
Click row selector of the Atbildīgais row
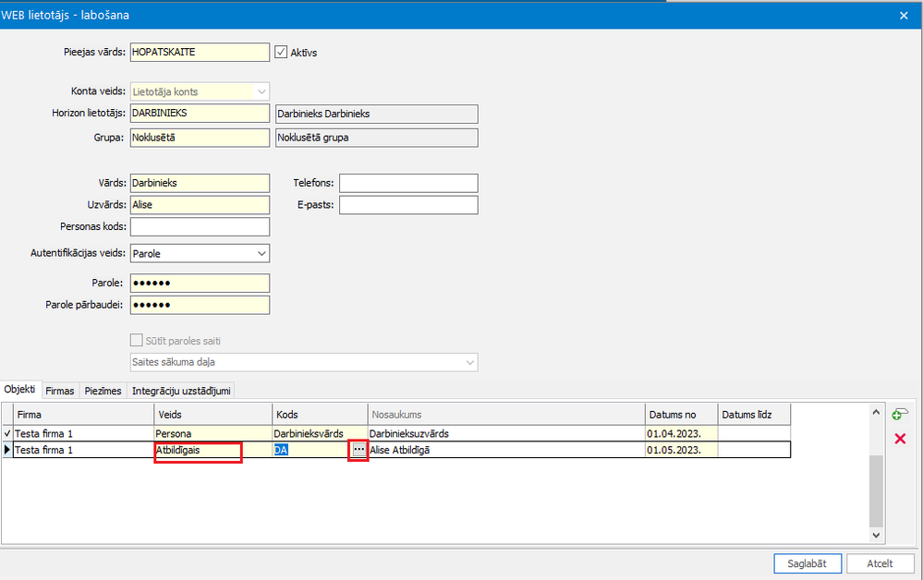click(7, 450)
